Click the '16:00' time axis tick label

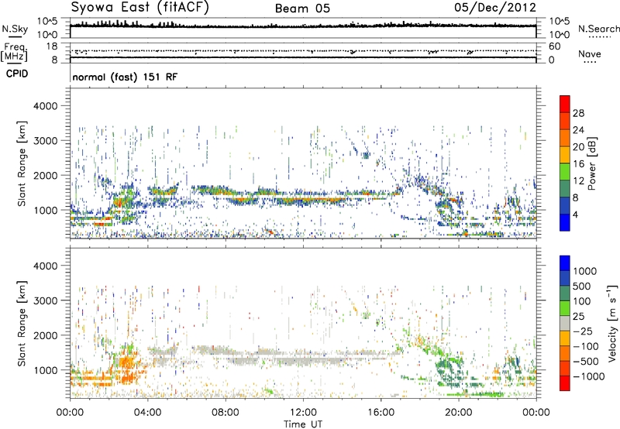[381, 413]
